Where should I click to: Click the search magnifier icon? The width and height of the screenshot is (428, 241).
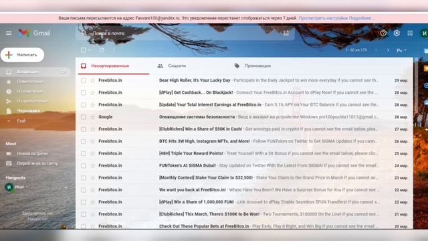pyautogui.click(x=84, y=33)
